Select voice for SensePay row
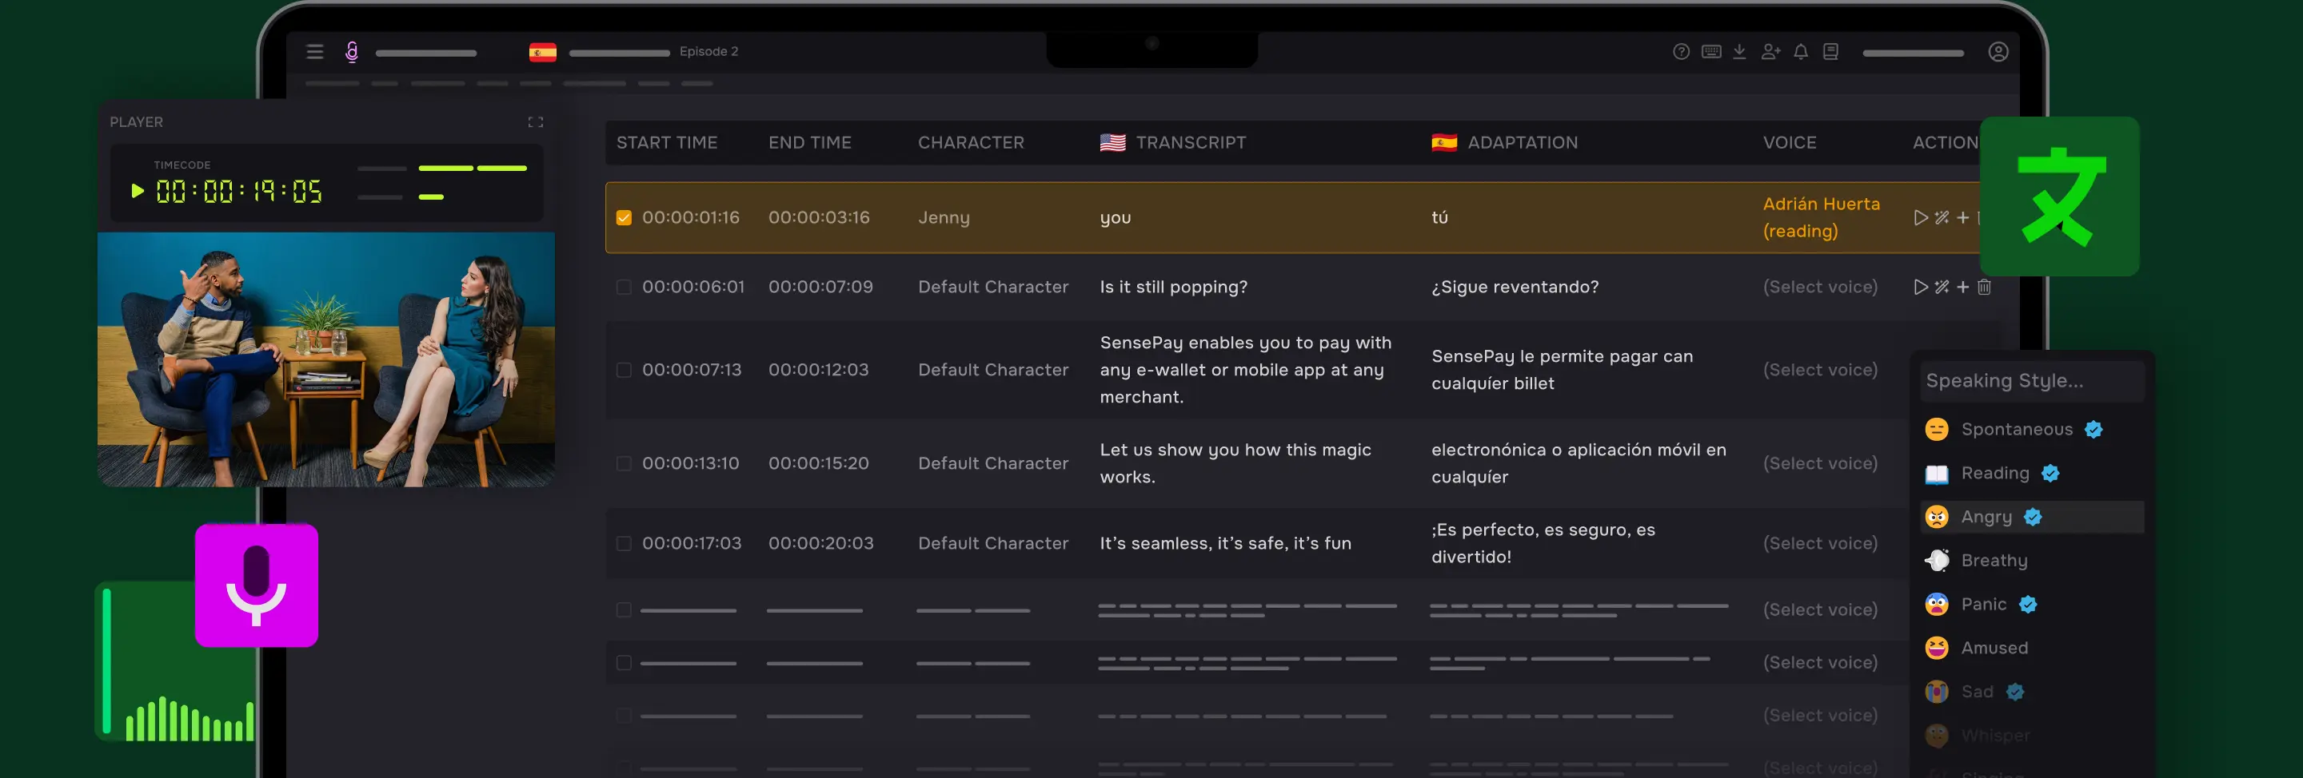 click(1819, 370)
